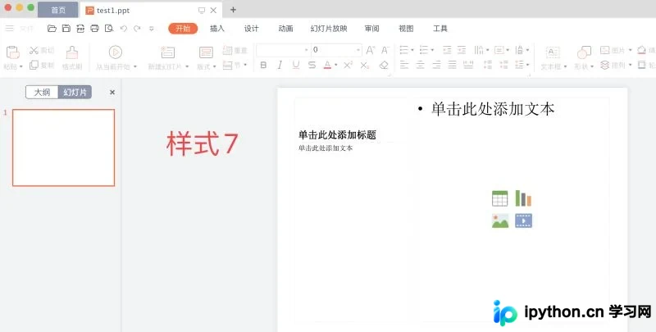Click the Center text alignment icon
The width and height of the screenshot is (656, 332).
(x=420, y=65)
